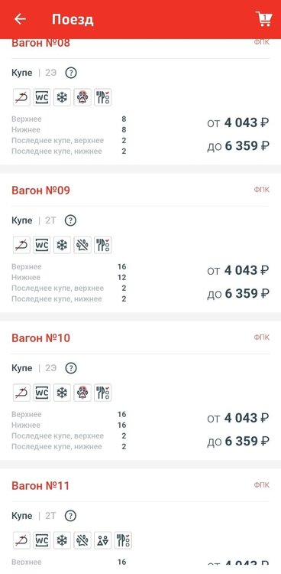Tap the ФПК carrier label of carriage №10
Image resolution: width=281 pixels, height=574 pixels.
tap(262, 338)
